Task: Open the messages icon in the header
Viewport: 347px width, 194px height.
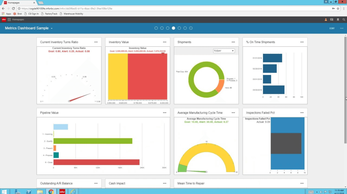Action: click(331, 19)
